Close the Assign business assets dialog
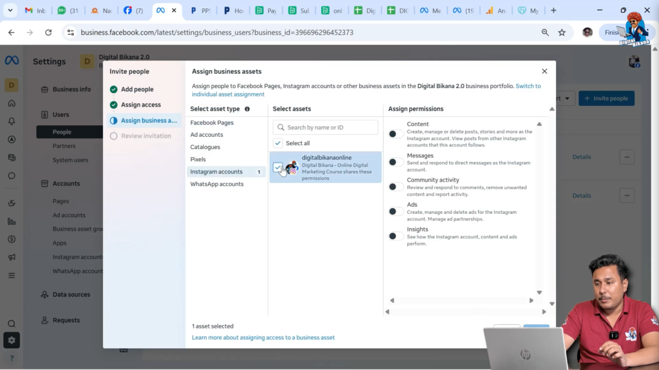This screenshot has width=659, height=370. pos(544,71)
